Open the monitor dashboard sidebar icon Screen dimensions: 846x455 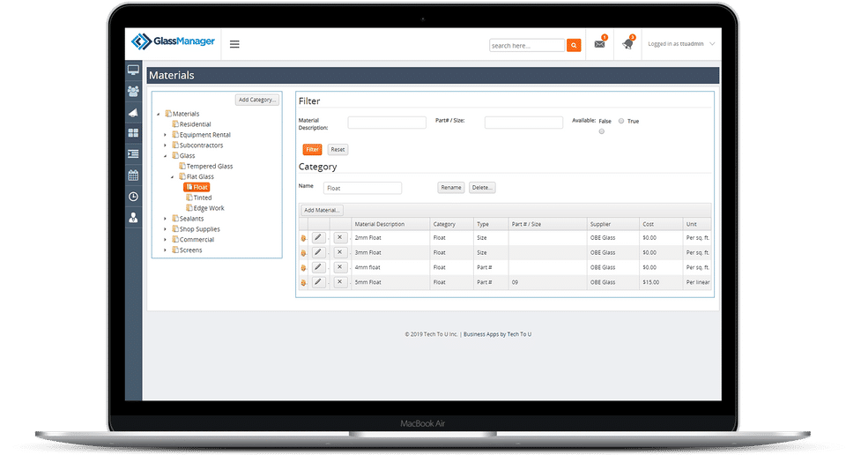point(133,71)
